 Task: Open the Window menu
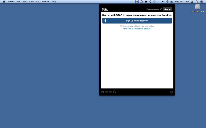point(45,2)
